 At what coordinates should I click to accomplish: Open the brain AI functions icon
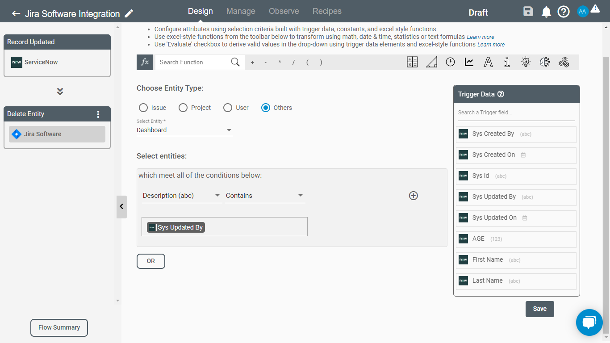coord(545,62)
